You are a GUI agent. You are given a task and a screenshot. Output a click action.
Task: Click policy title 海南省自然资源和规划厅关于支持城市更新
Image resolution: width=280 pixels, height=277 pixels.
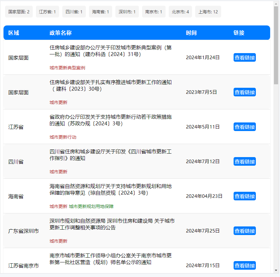tap(111, 190)
